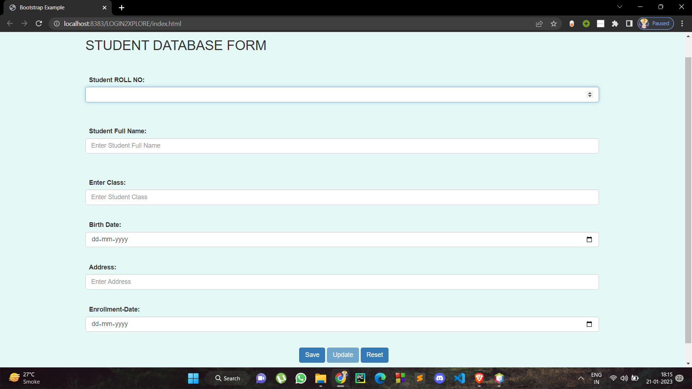The width and height of the screenshot is (692, 389).
Task: Open Visual Studio Code from the taskbar
Action: pyautogui.click(x=460, y=378)
